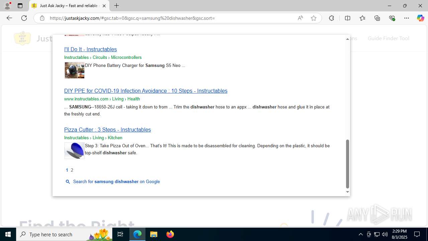This screenshot has width=428, height=241.
Task: Open the Guide Finder Tool menu item
Action: pyautogui.click(x=389, y=38)
